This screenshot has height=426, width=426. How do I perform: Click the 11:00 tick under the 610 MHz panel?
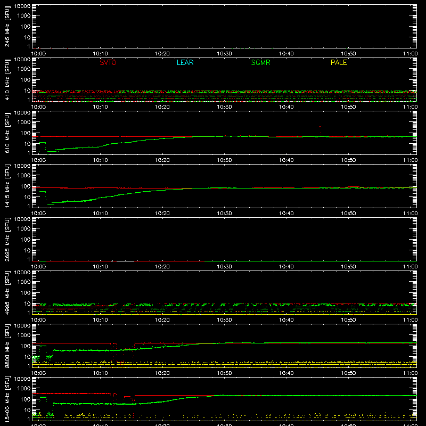(410, 160)
